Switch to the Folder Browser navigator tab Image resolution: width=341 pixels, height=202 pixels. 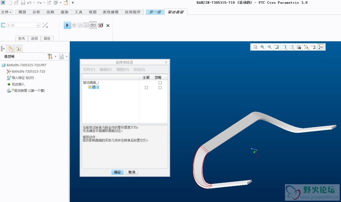tap(11, 49)
